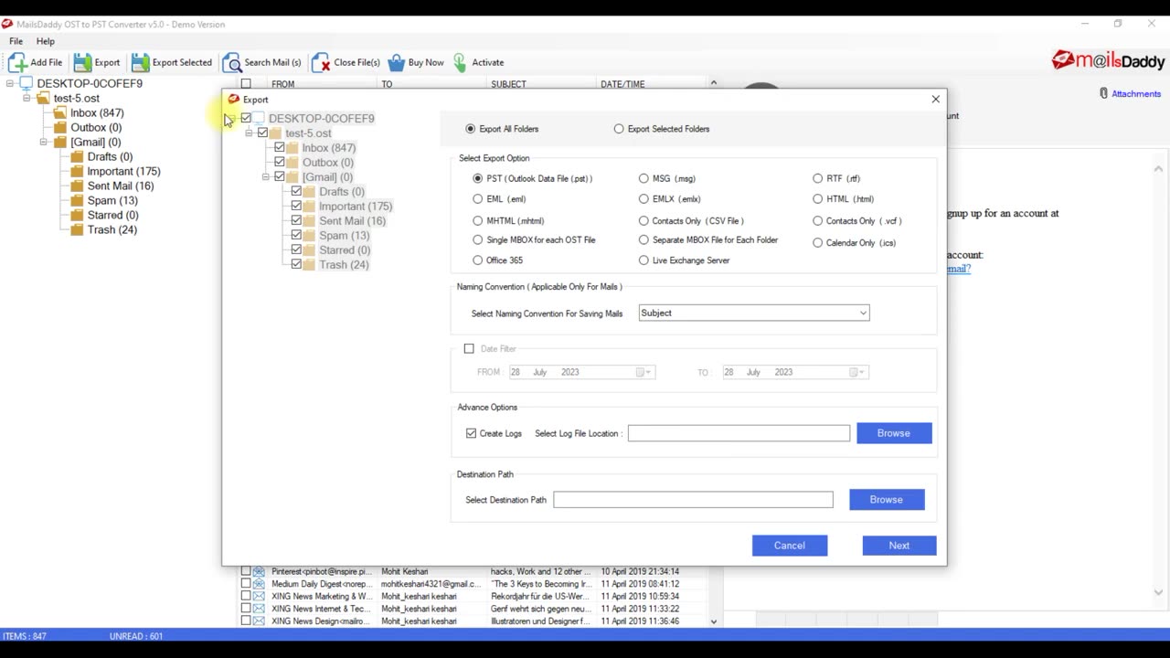The image size is (1170, 658).
Task: Click the Buy Now cart icon
Action: pos(396,63)
